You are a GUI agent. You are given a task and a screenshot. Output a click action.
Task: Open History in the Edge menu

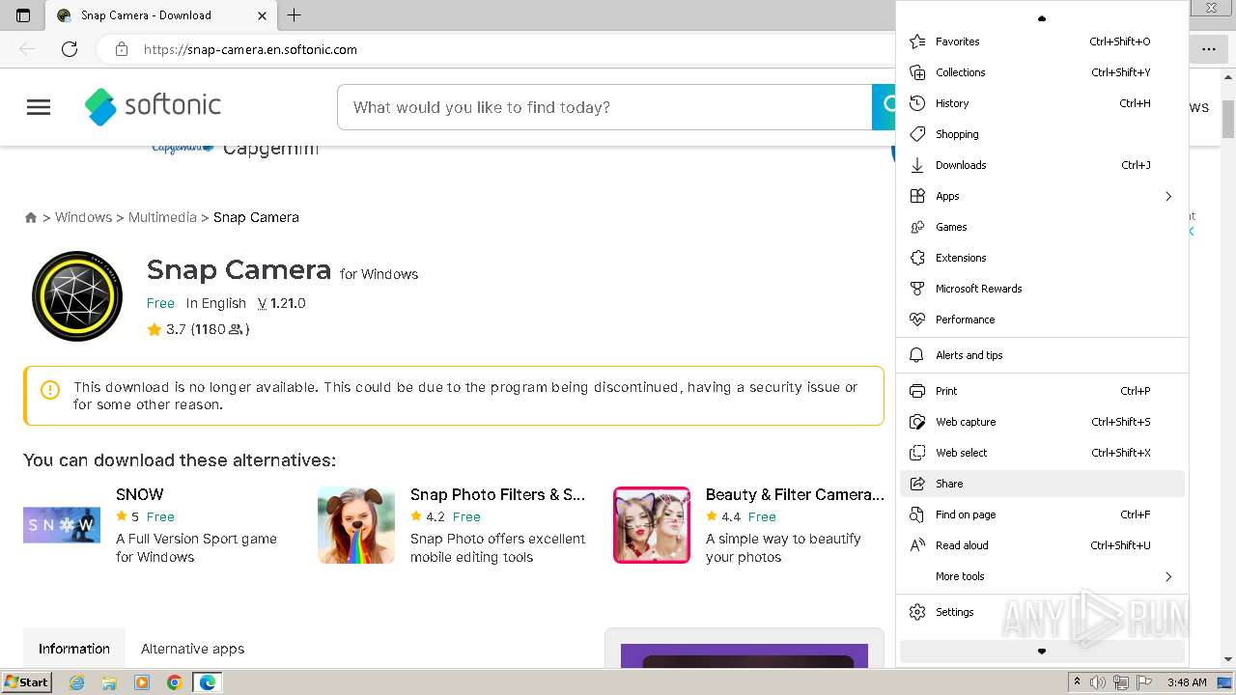[1042, 103]
